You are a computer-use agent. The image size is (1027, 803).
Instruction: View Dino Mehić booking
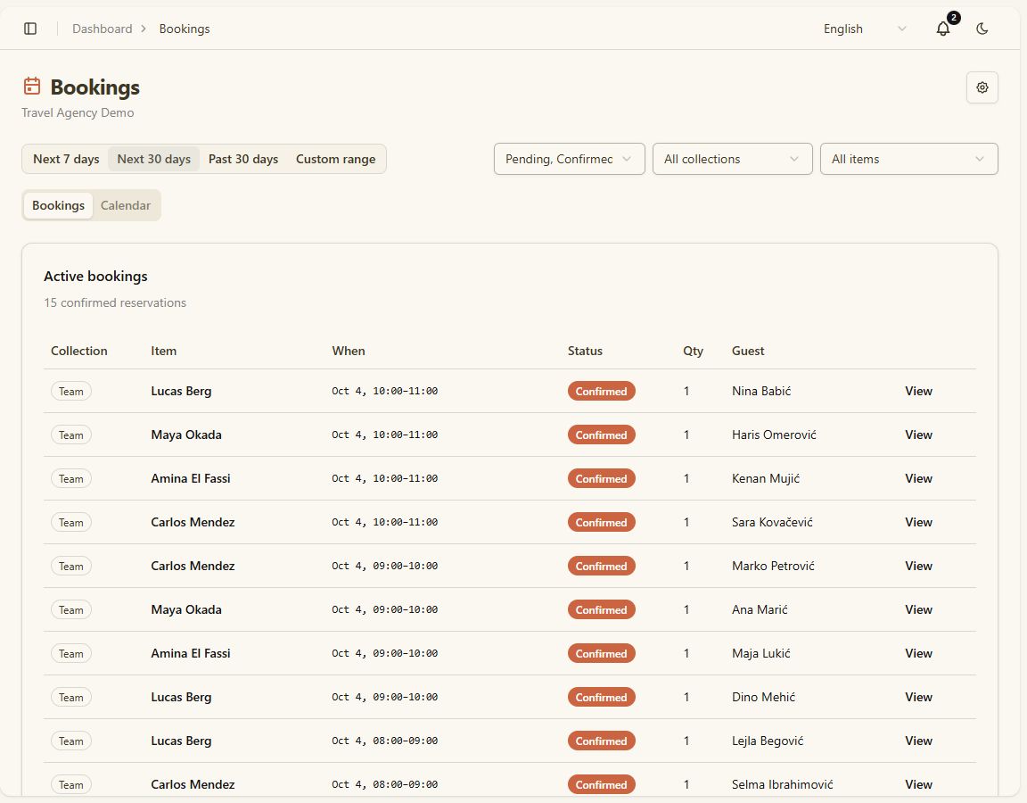coord(918,697)
